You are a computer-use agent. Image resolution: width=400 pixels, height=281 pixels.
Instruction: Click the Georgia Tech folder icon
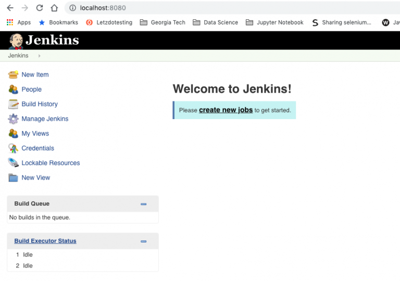tap(143, 22)
